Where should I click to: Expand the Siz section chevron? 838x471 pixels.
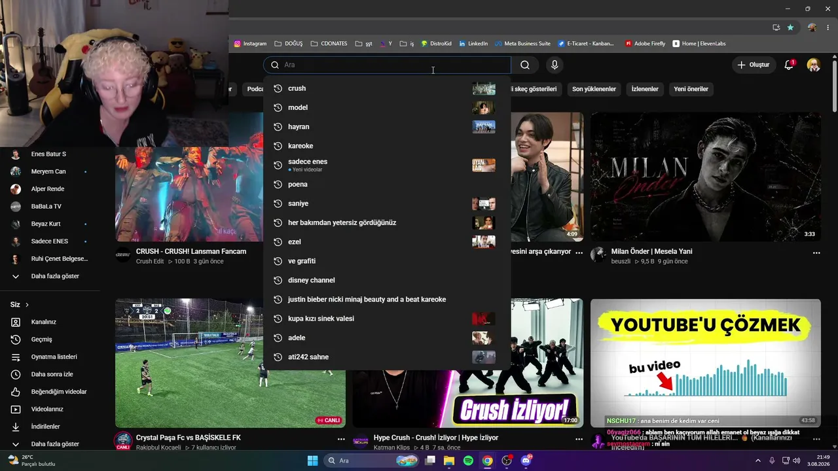tap(27, 305)
